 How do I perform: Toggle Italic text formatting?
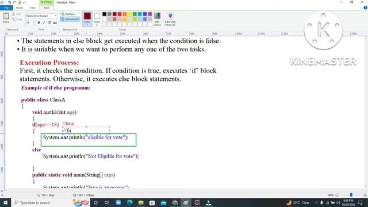pyautogui.click(x=44, y=22)
